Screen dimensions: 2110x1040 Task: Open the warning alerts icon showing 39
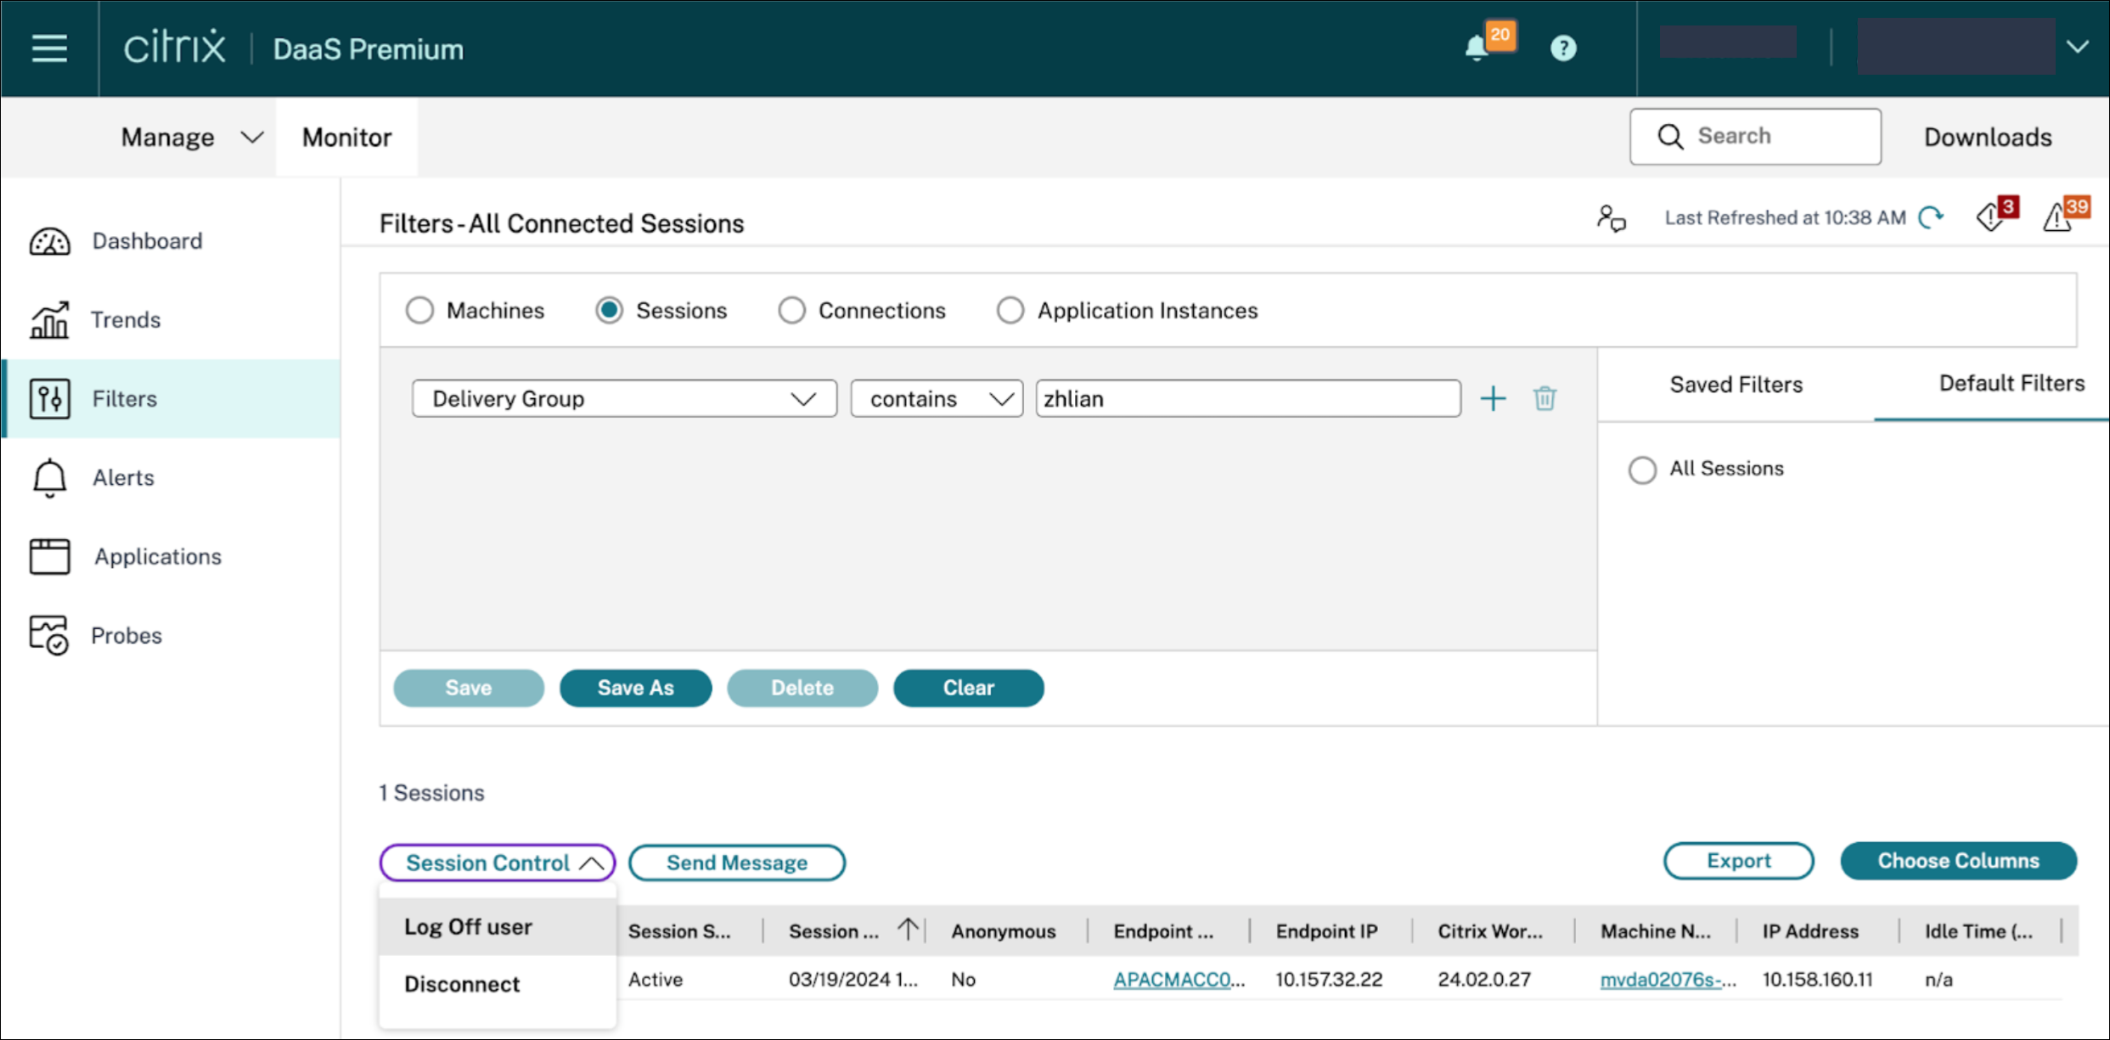[x=2058, y=218]
